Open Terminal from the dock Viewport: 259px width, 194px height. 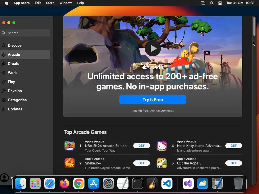point(138,183)
